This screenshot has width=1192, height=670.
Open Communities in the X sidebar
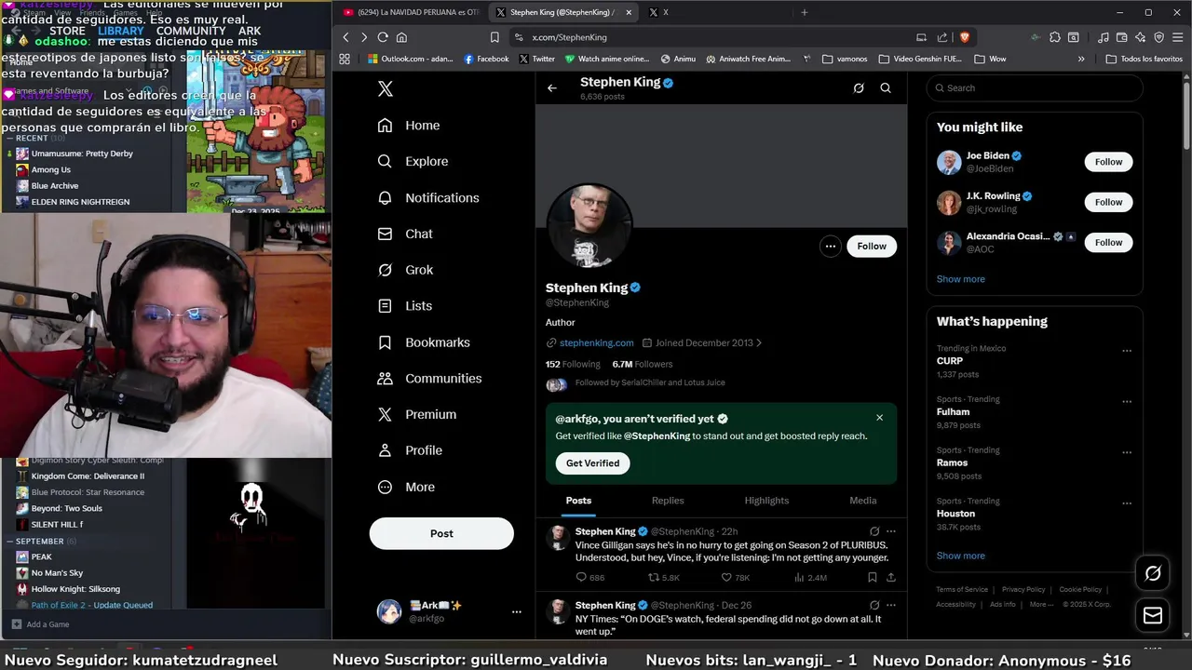[x=429, y=379]
